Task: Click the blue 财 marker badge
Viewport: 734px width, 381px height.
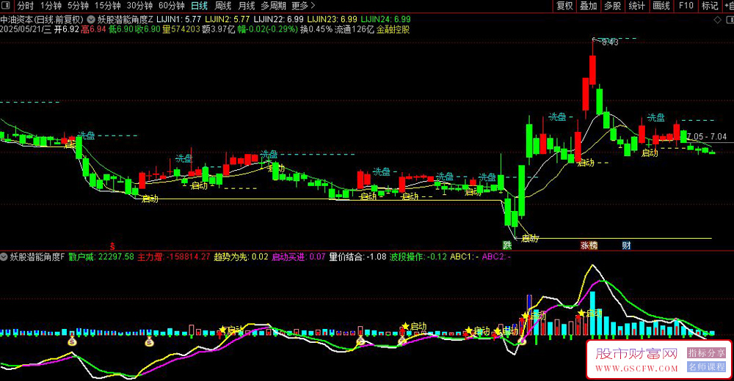Action: coord(626,245)
